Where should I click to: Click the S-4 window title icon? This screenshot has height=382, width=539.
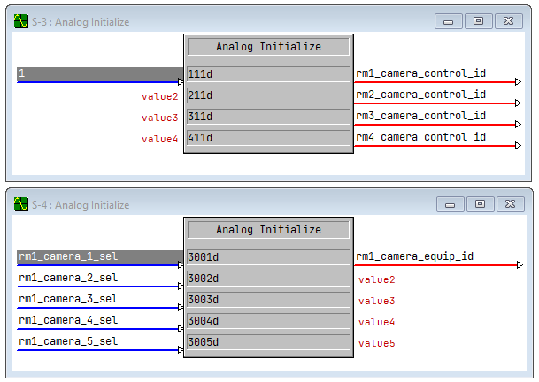click(x=20, y=204)
